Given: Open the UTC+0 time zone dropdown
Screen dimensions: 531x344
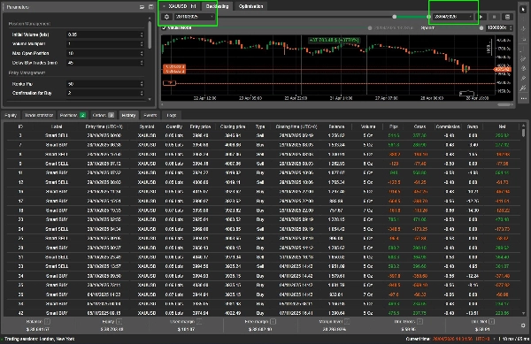Looking at the screenshot, I should [x=485, y=339].
